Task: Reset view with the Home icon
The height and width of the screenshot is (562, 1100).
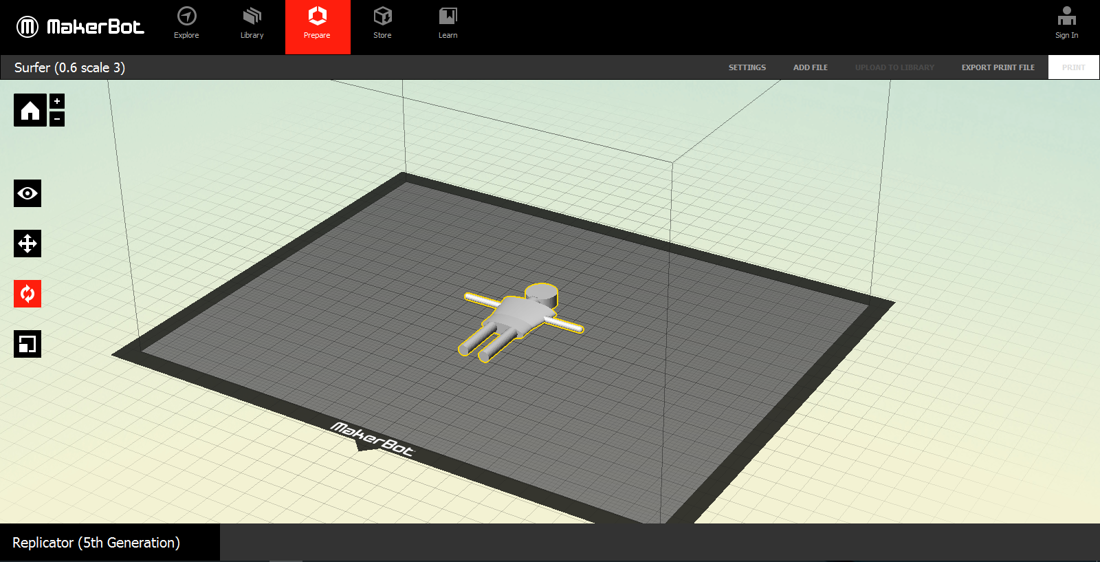Action: pos(30,110)
